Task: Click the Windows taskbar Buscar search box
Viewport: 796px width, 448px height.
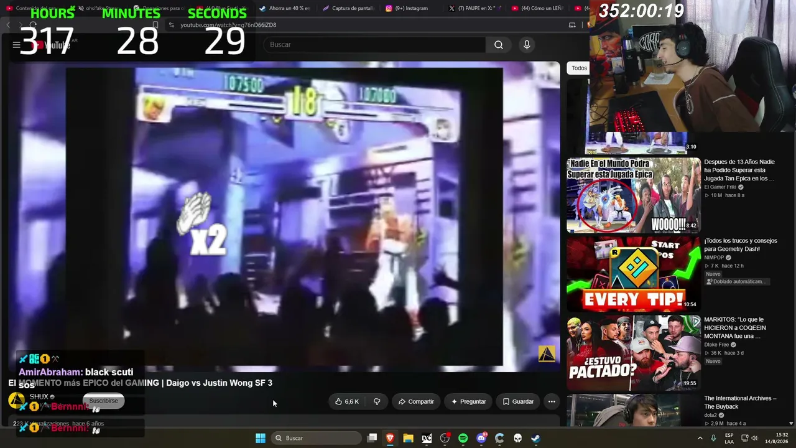Action: click(x=316, y=438)
